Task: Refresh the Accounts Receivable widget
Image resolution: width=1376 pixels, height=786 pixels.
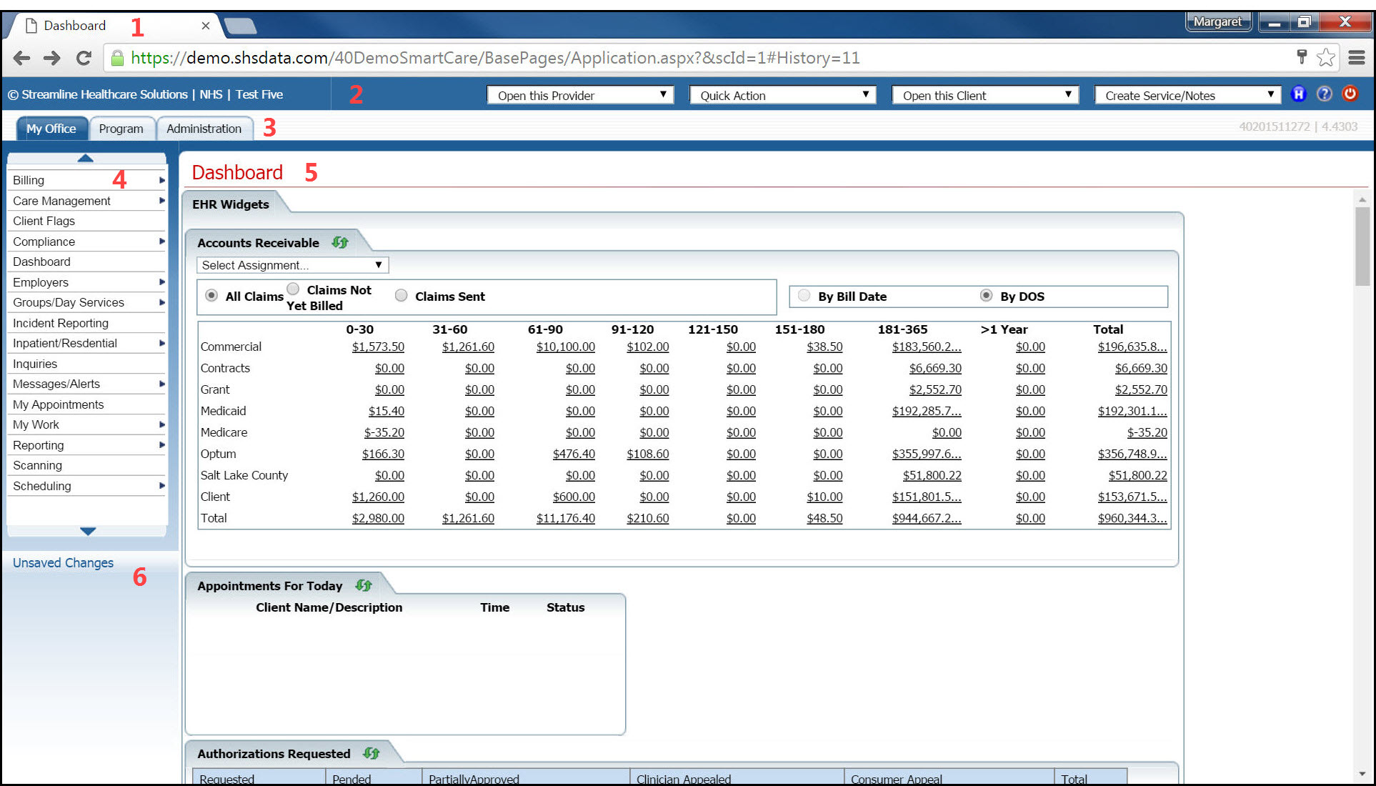Action: (x=340, y=243)
